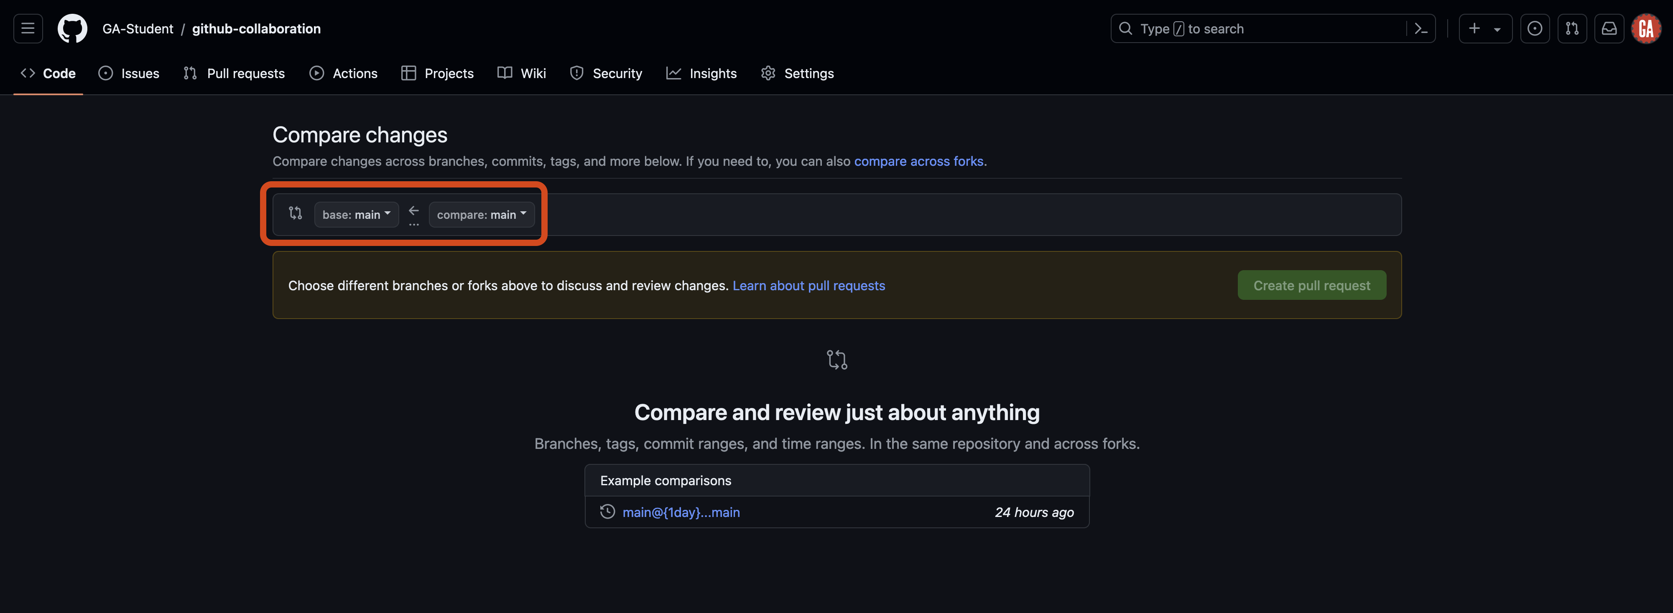Open the main@{1day}...main example comparison
The height and width of the screenshot is (613, 1673).
tap(681, 512)
